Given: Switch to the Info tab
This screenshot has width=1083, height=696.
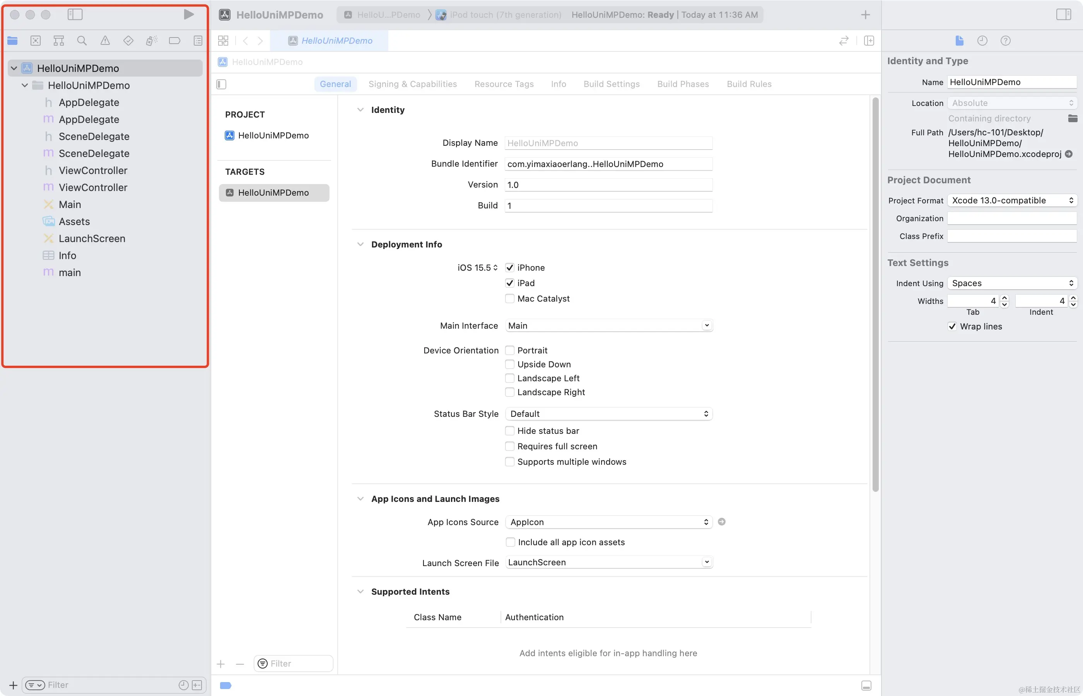Looking at the screenshot, I should [558, 84].
